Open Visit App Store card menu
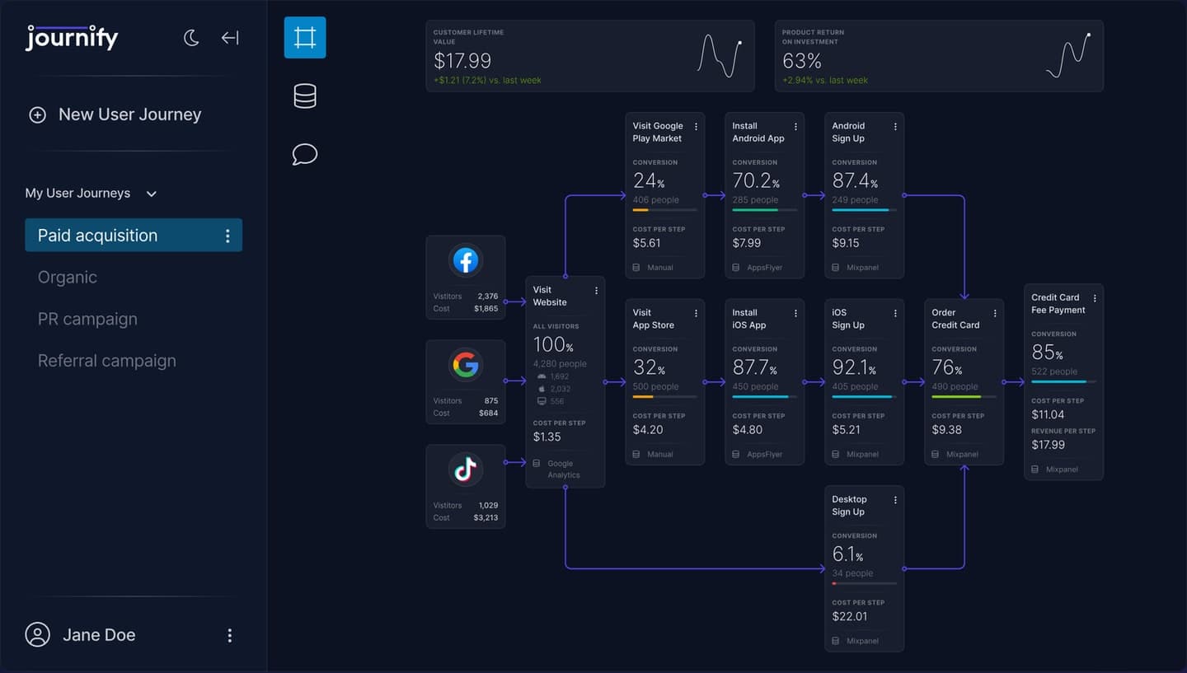This screenshot has height=673, width=1187. [x=697, y=314]
